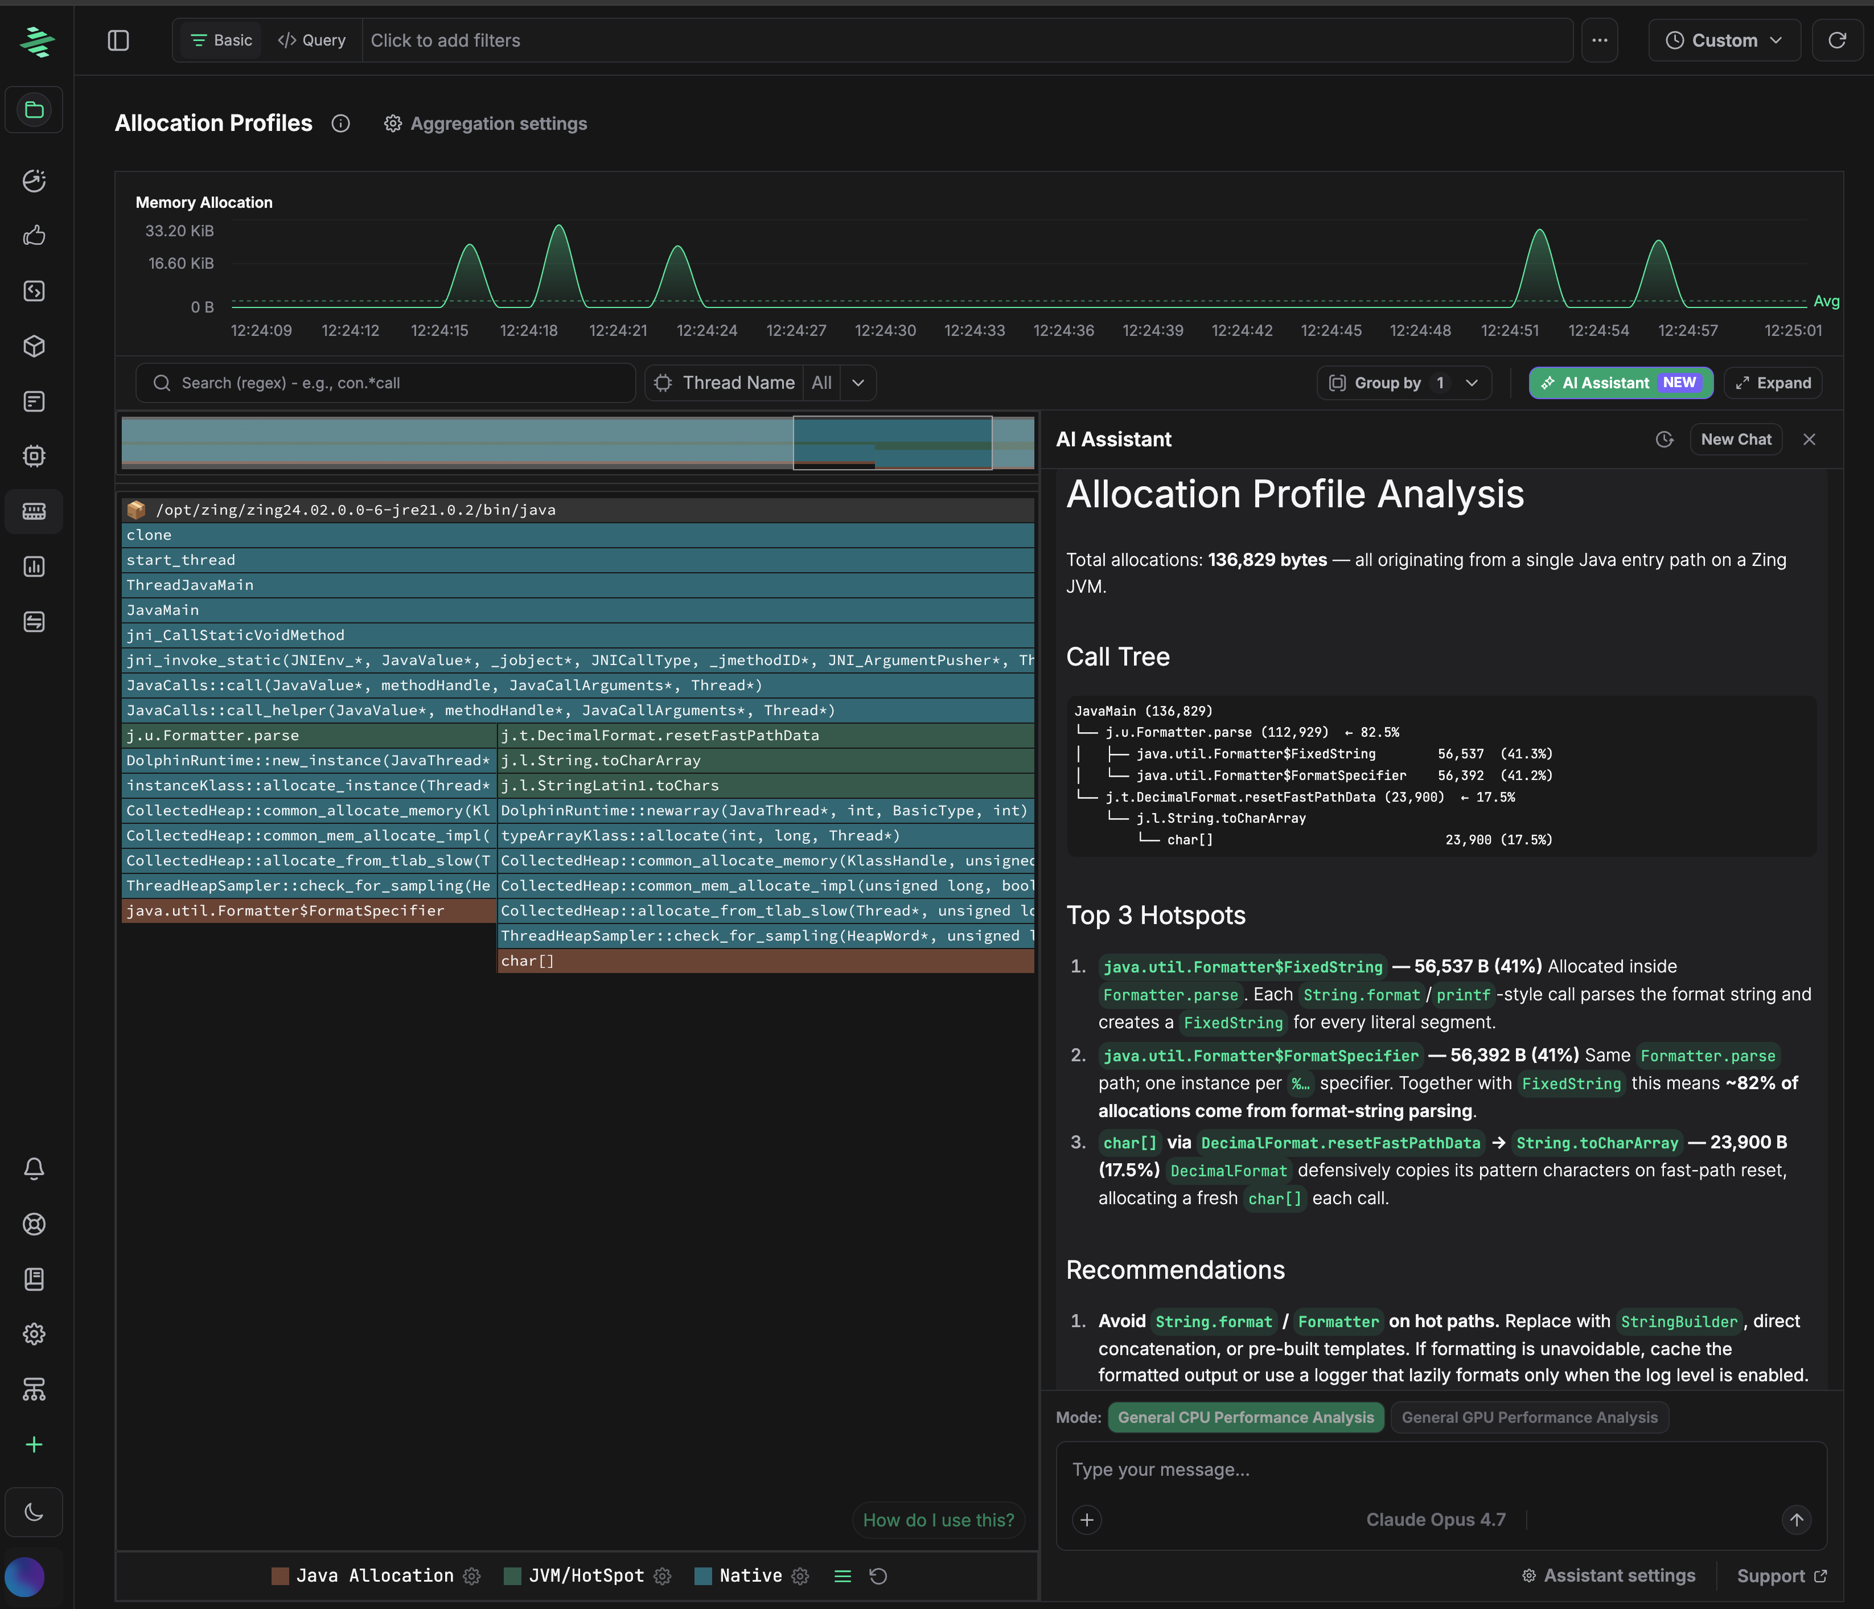Viewport: 1874px width, 1609px height.
Task: Open Java Allocation color settings gear
Action: (472, 1577)
